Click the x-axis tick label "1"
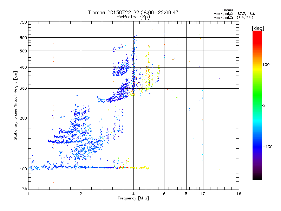 click(x=28, y=194)
